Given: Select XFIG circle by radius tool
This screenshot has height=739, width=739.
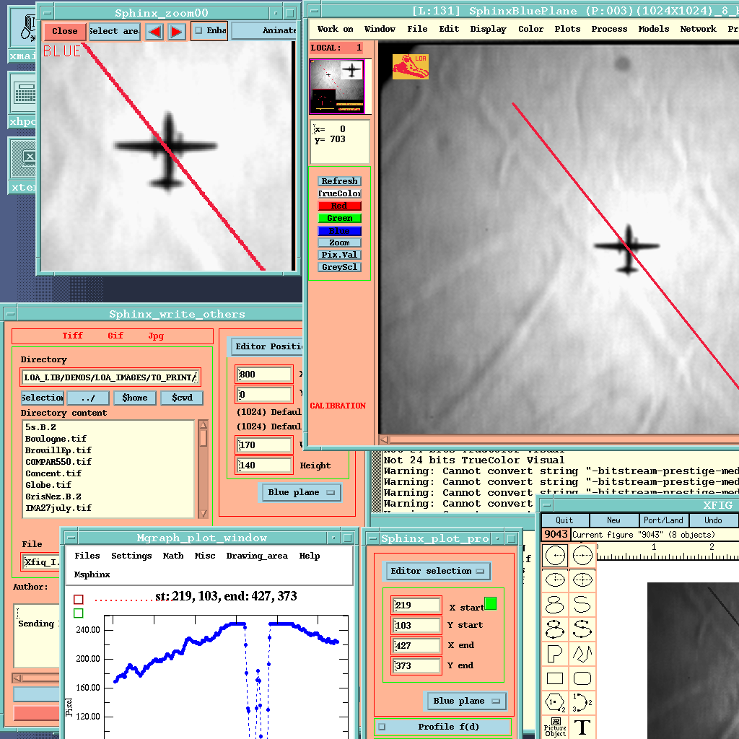Looking at the screenshot, I should (x=555, y=556).
